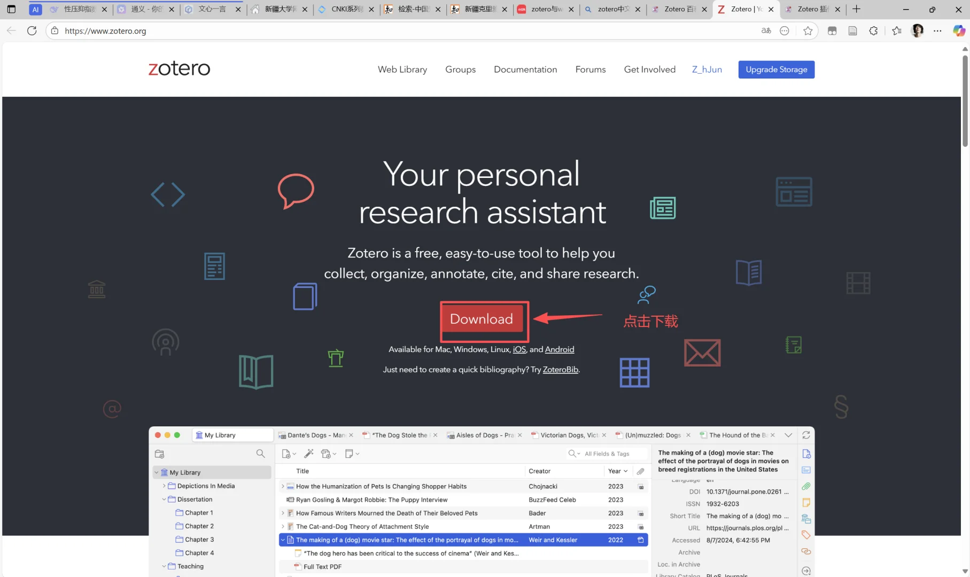Visit the Forums link

(591, 69)
